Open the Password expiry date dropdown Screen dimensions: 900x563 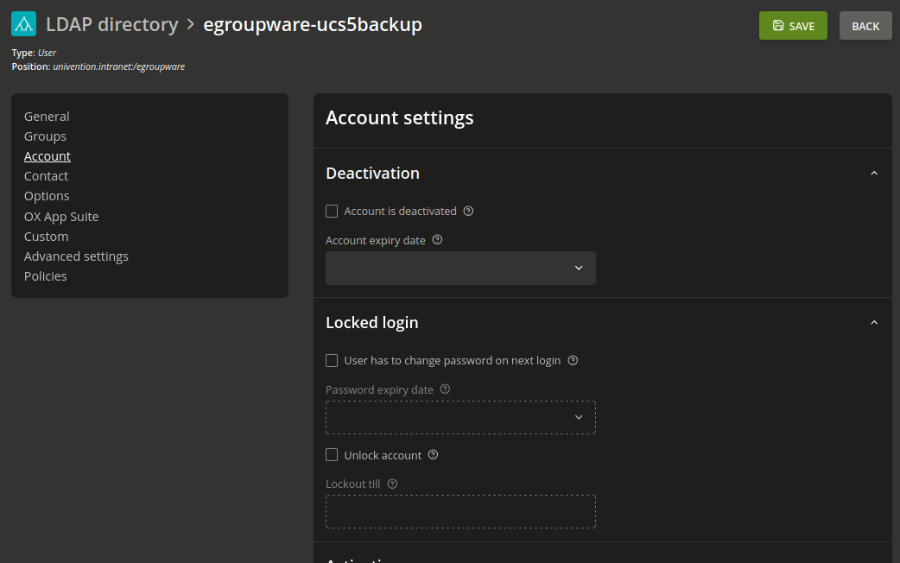click(x=460, y=418)
